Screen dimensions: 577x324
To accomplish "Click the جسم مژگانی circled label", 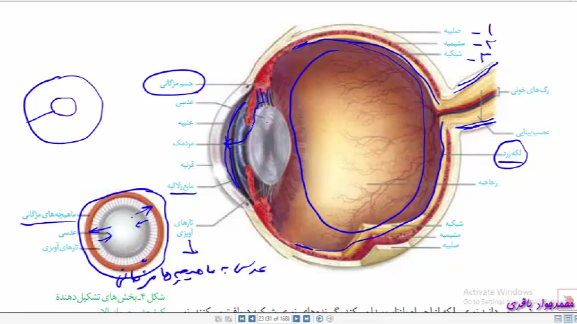I will point(176,84).
